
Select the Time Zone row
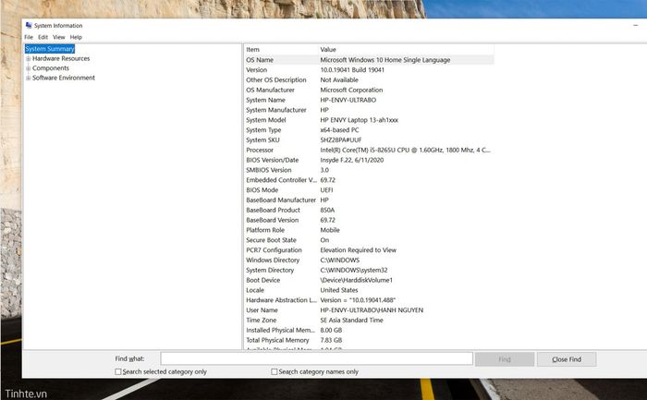coord(369,320)
